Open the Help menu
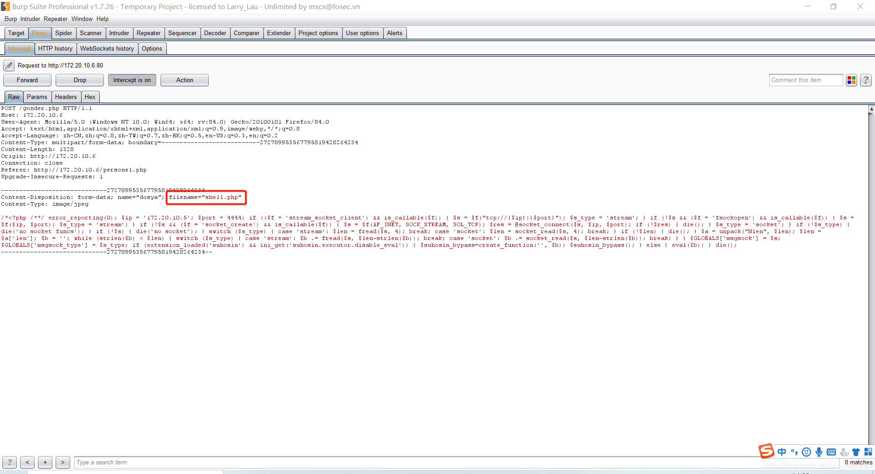Screen dimensions: 875x474 coord(103,19)
